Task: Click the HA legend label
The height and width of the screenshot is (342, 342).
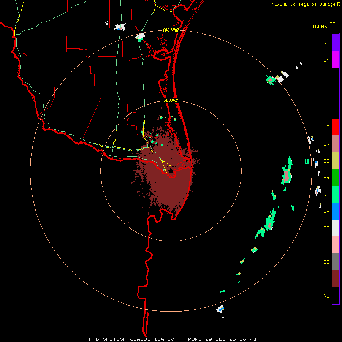Action: (326, 127)
